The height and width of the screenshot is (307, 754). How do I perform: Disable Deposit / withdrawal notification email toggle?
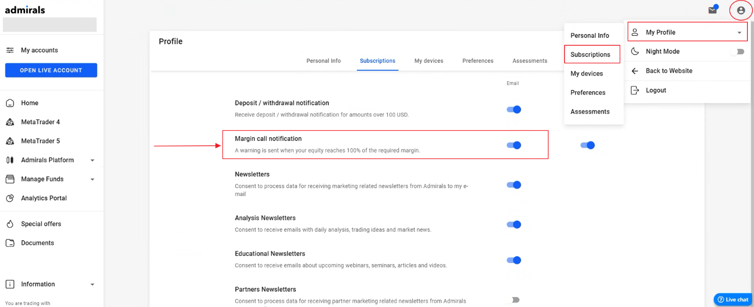514,109
